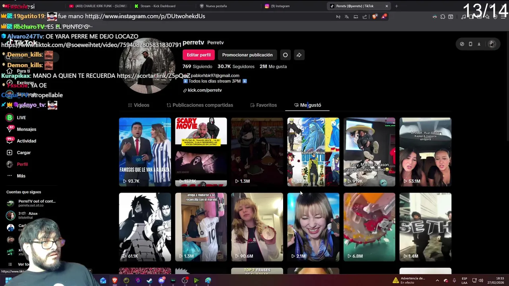
Task: Click Brave Shields lion icon in address bar
Action: pyautogui.click(x=374, y=17)
